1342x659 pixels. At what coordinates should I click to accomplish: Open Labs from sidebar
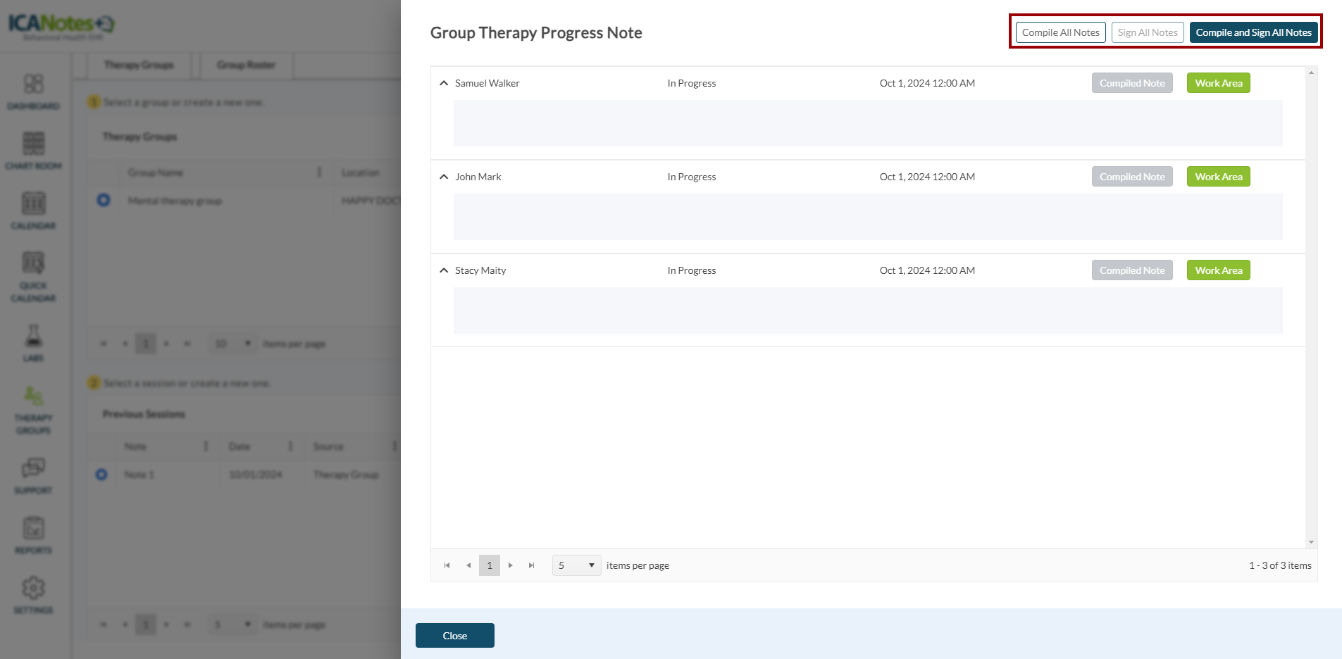point(34,343)
